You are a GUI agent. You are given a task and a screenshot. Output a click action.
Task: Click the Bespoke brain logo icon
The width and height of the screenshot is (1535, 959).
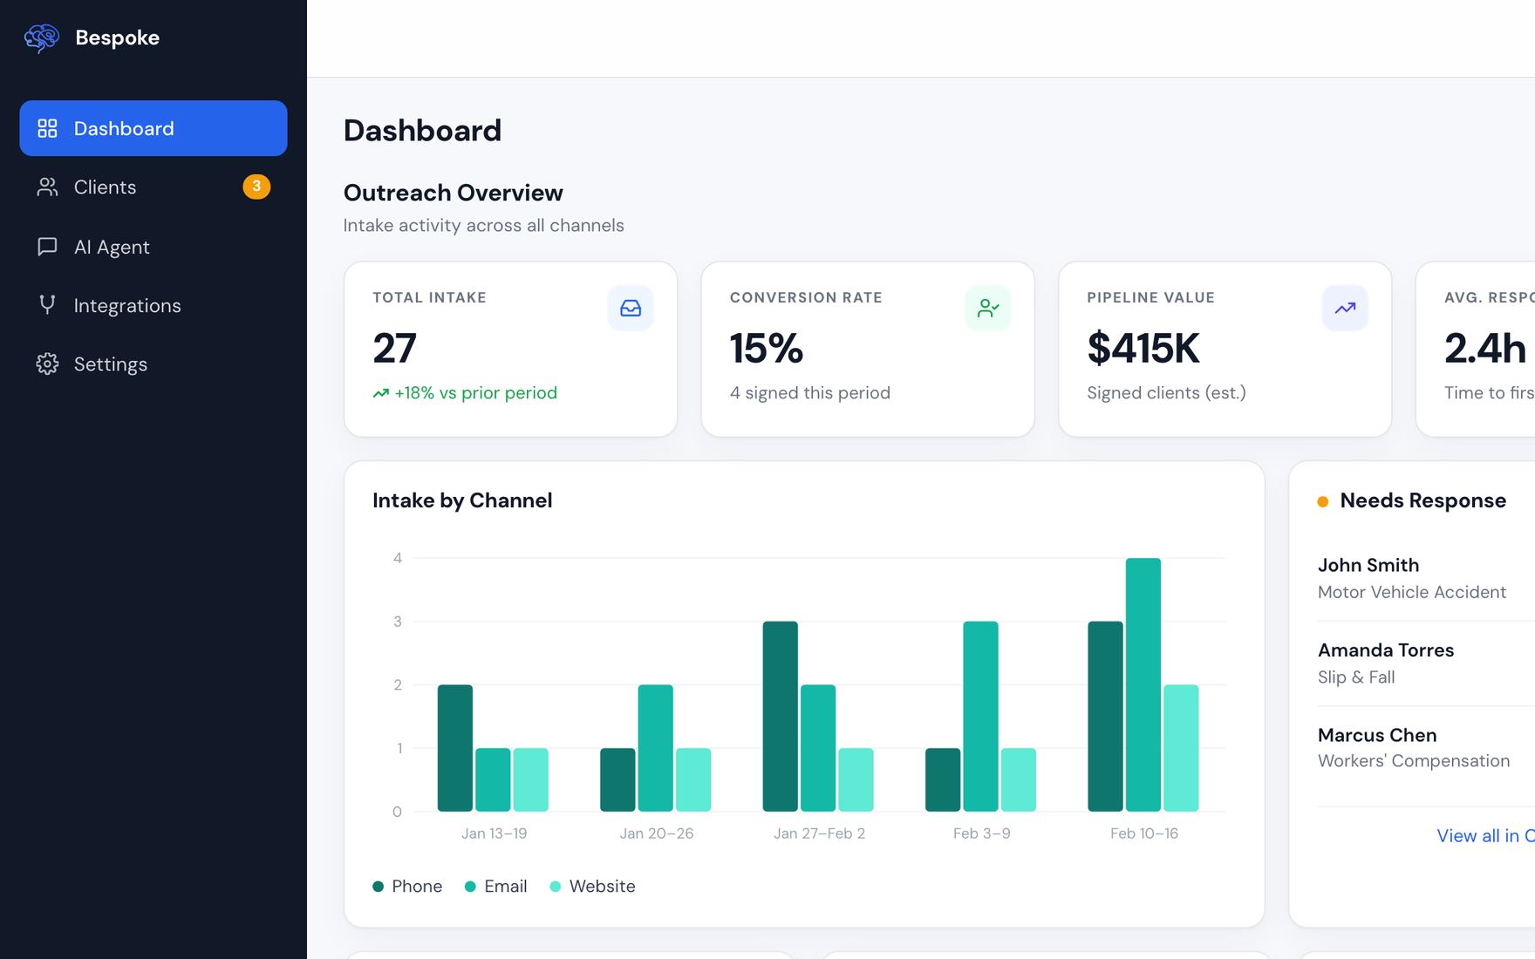tap(42, 37)
